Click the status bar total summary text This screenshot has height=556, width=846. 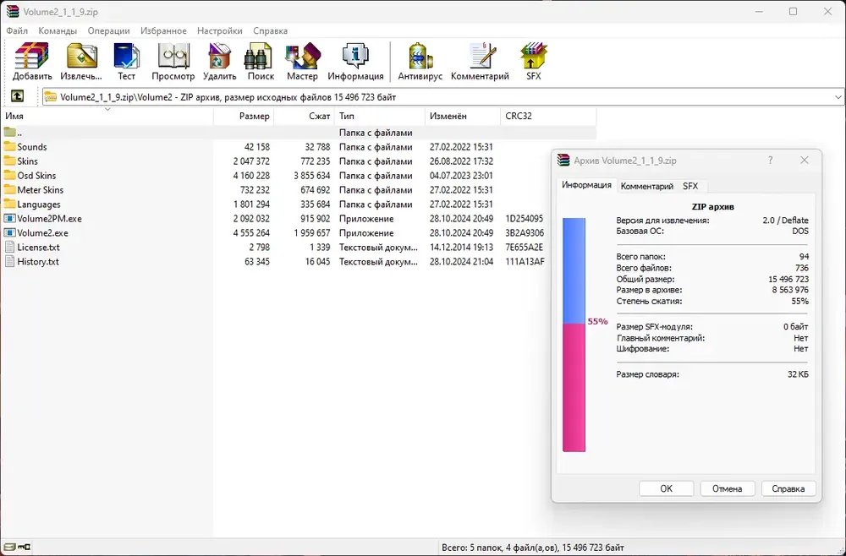point(533,548)
